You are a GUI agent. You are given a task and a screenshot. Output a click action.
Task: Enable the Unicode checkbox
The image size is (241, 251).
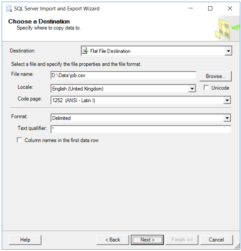pos(206,88)
